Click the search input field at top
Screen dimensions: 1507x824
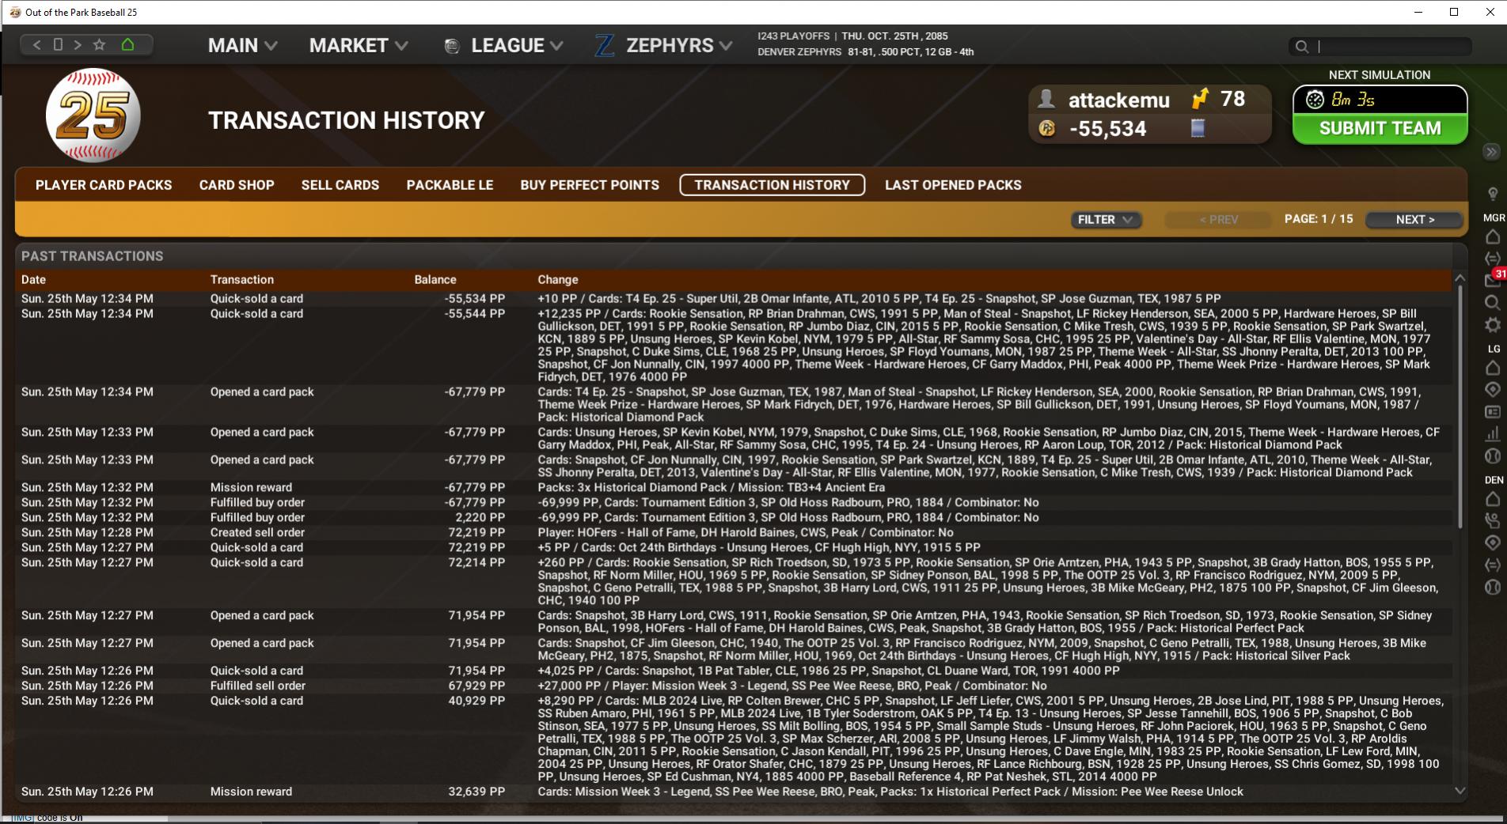click(1391, 47)
